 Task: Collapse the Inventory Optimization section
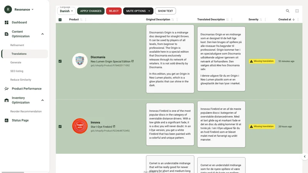tap(42, 100)
